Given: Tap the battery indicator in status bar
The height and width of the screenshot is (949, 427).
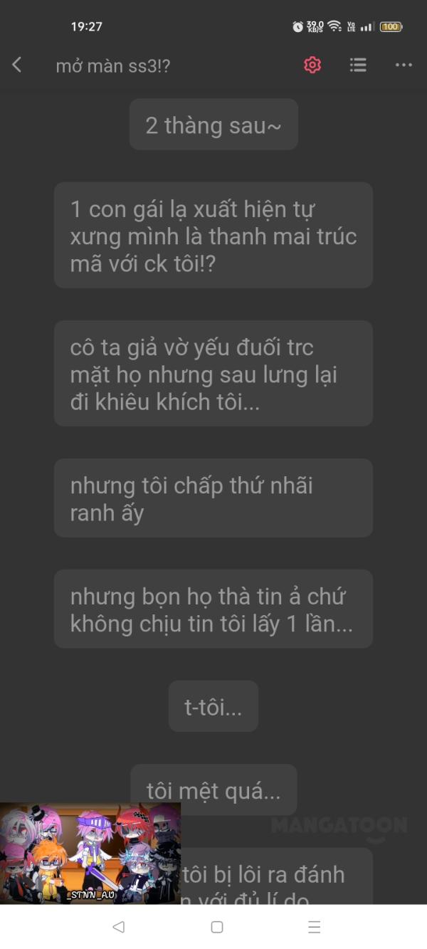Looking at the screenshot, I should [391, 27].
